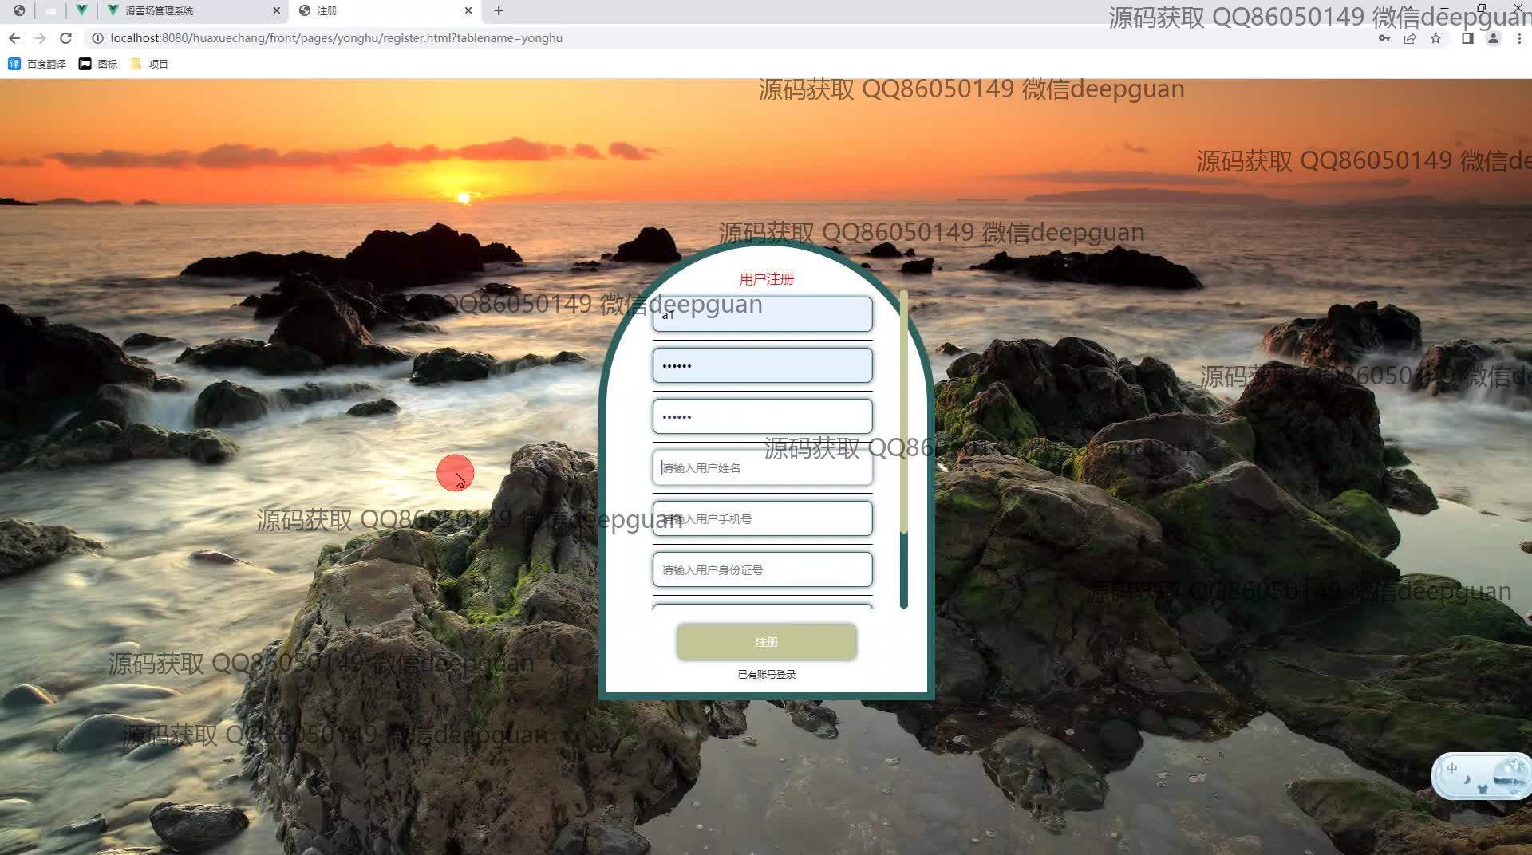Open the 项目 bookmarks folder
Screen dimensions: 1532x855
[x=148, y=64]
